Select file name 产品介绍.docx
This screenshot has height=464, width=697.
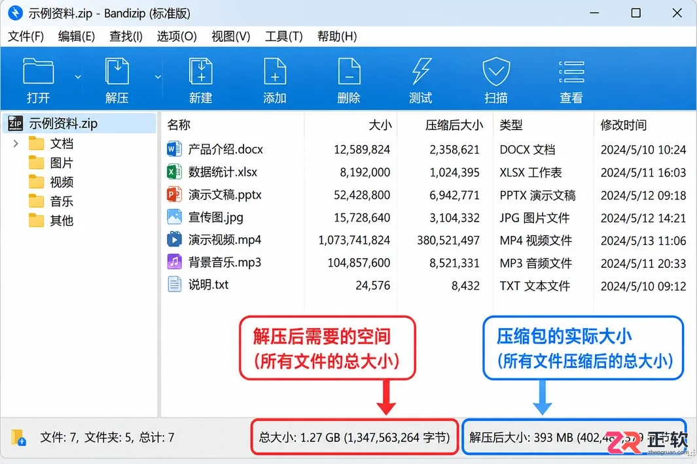[x=225, y=149]
